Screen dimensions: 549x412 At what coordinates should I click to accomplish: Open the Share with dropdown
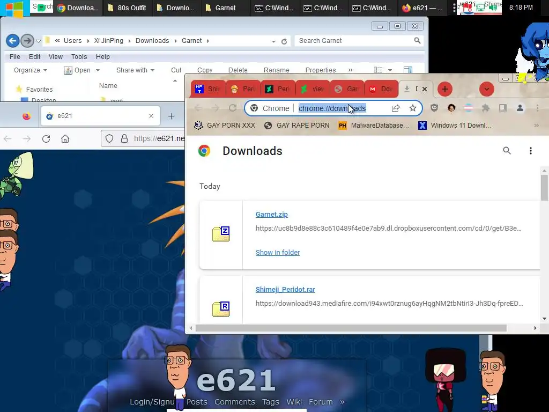click(x=135, y=70)
